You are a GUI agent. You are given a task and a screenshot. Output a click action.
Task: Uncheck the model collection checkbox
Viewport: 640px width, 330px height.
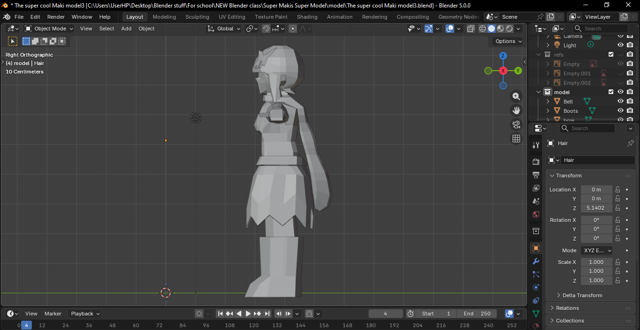(x=611, y=92)
